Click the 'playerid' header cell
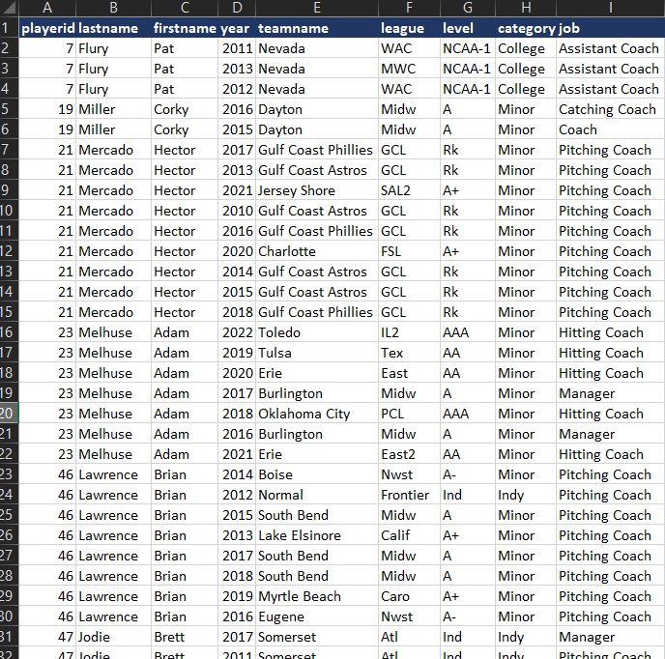 pyautogui.click(x=47, y=28)
